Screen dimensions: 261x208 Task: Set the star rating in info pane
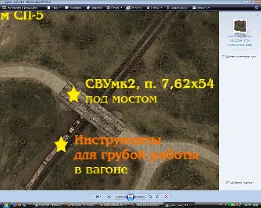pyautogui.click(x=241, y=49)
